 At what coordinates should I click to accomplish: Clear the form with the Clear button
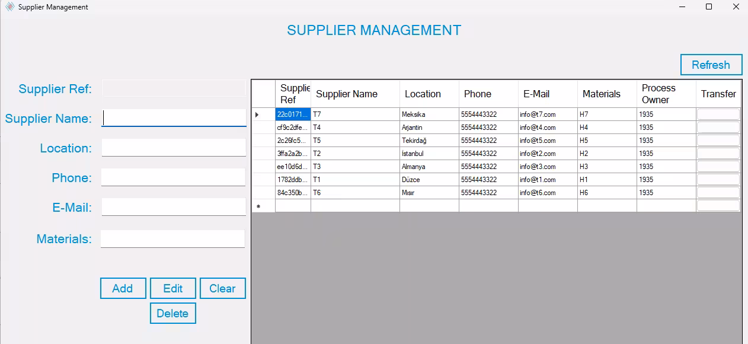click(x=222, y=288)
